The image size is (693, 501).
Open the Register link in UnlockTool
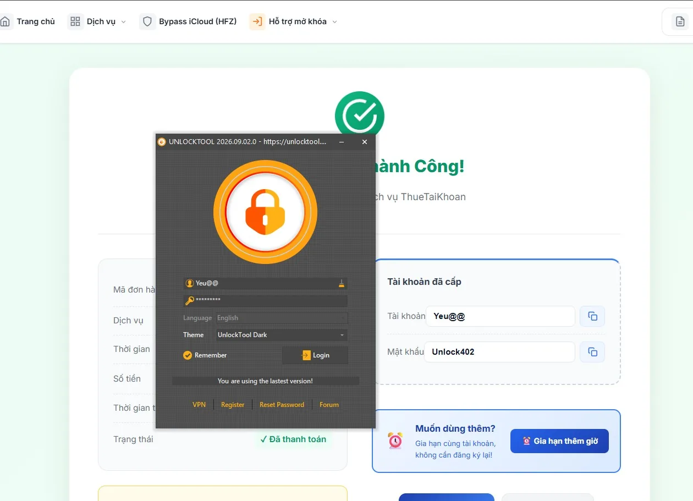click(x=233, y=405)
